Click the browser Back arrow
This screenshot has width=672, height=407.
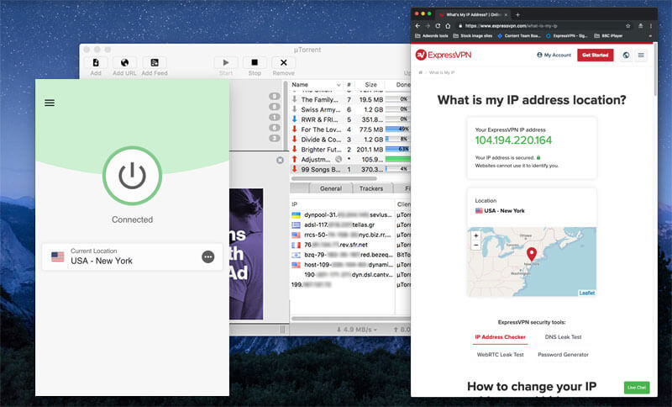pos(417,26)
